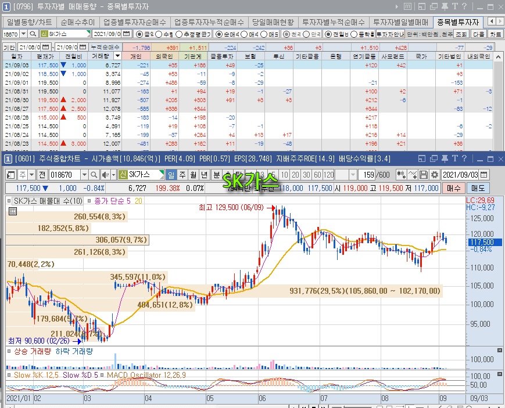Open the 일별동향/차트 tab
This screenshot has width=505, height=408.
[29, 22]
